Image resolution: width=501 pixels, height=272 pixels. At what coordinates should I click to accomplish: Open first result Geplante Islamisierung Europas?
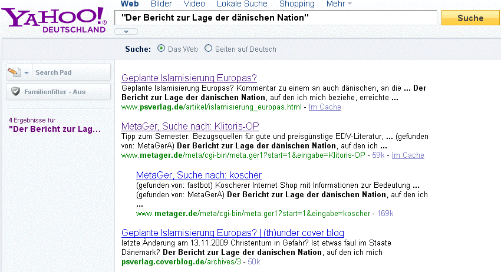coord(189,78)
